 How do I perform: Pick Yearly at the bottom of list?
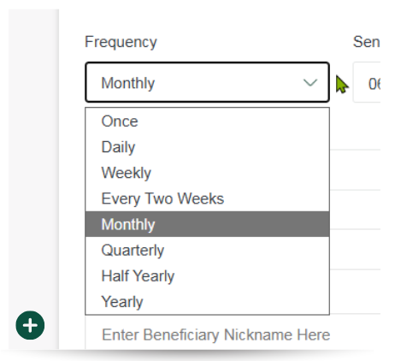pos(207,301)
